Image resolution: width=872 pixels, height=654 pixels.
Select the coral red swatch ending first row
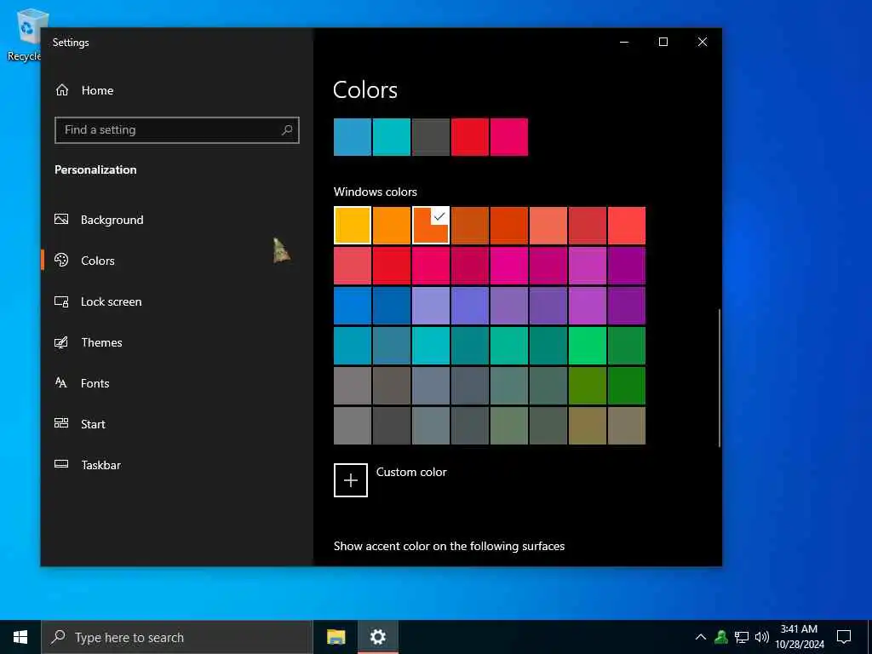pos(627,225)
